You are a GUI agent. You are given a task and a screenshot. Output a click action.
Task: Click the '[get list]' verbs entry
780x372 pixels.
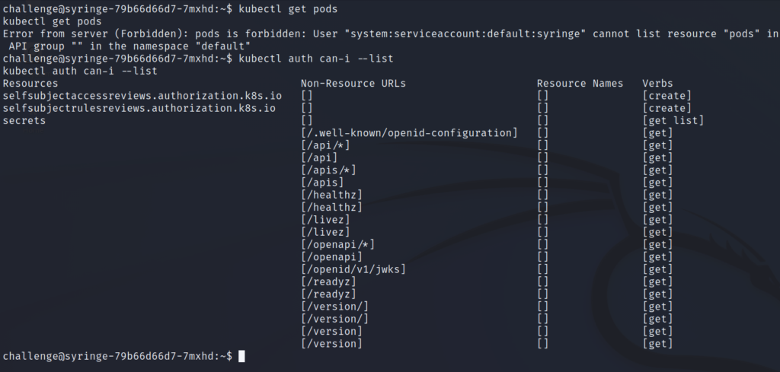673,121
